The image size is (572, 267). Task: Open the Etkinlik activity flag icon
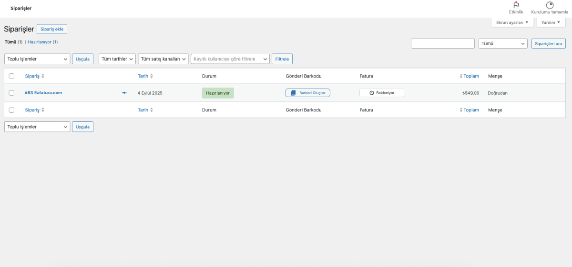tap(516, 5)
